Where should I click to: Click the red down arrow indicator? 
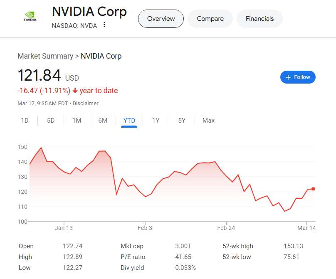click(x=75, y=91)
